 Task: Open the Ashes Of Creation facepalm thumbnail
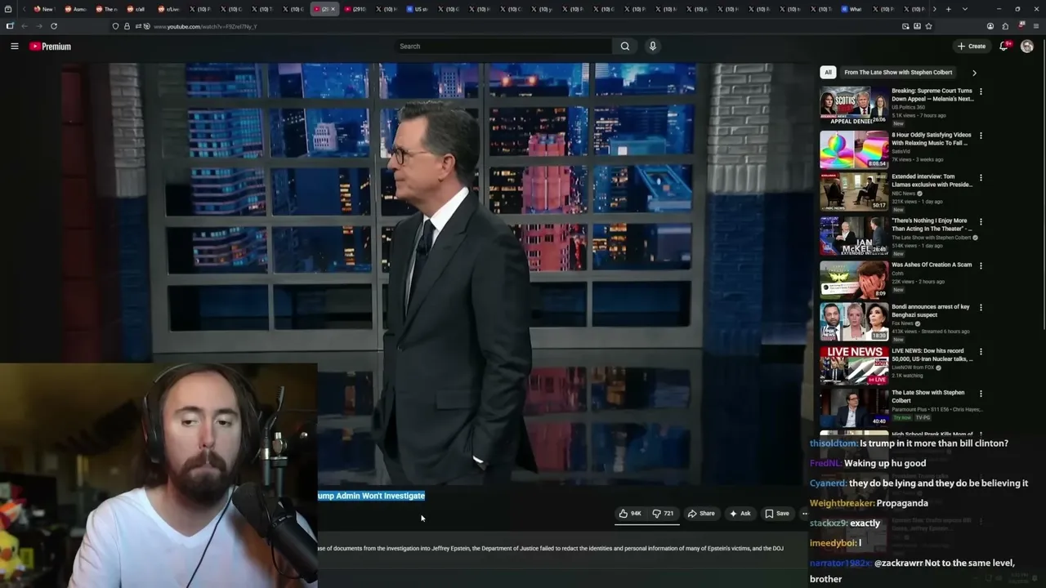coord(854,279)
